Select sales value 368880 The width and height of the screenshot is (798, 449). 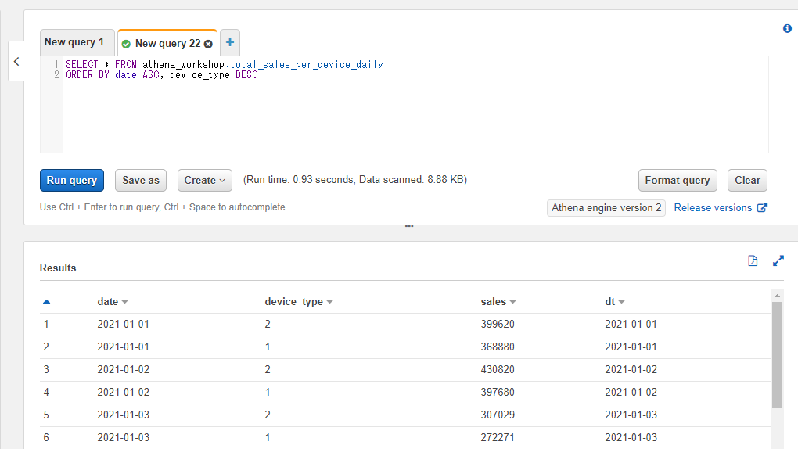[x=498, y=347]
